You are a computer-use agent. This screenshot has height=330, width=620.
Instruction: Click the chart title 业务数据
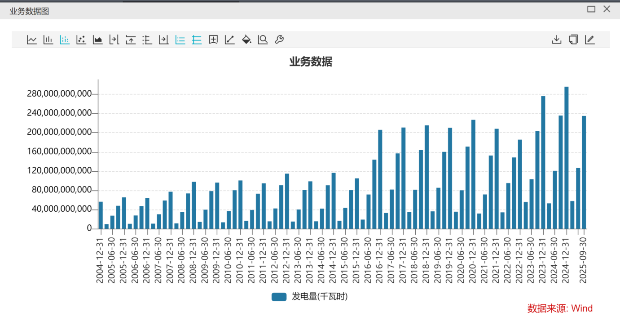[311, 62]
